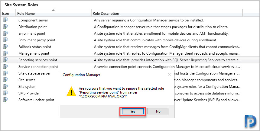This screenshot has width=260, height=131.
Task: Click the Software update point icon
Action: tap(6, 100)
